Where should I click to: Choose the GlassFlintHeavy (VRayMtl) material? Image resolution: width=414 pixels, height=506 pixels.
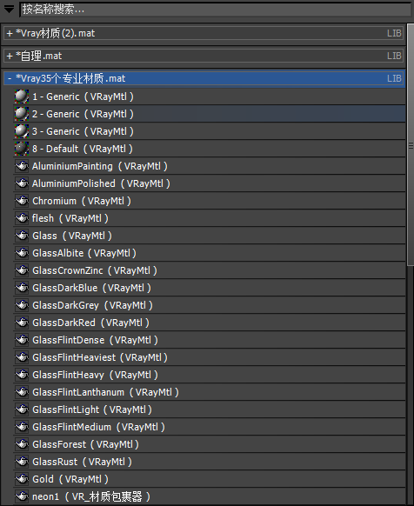click(x=210, y=376)
